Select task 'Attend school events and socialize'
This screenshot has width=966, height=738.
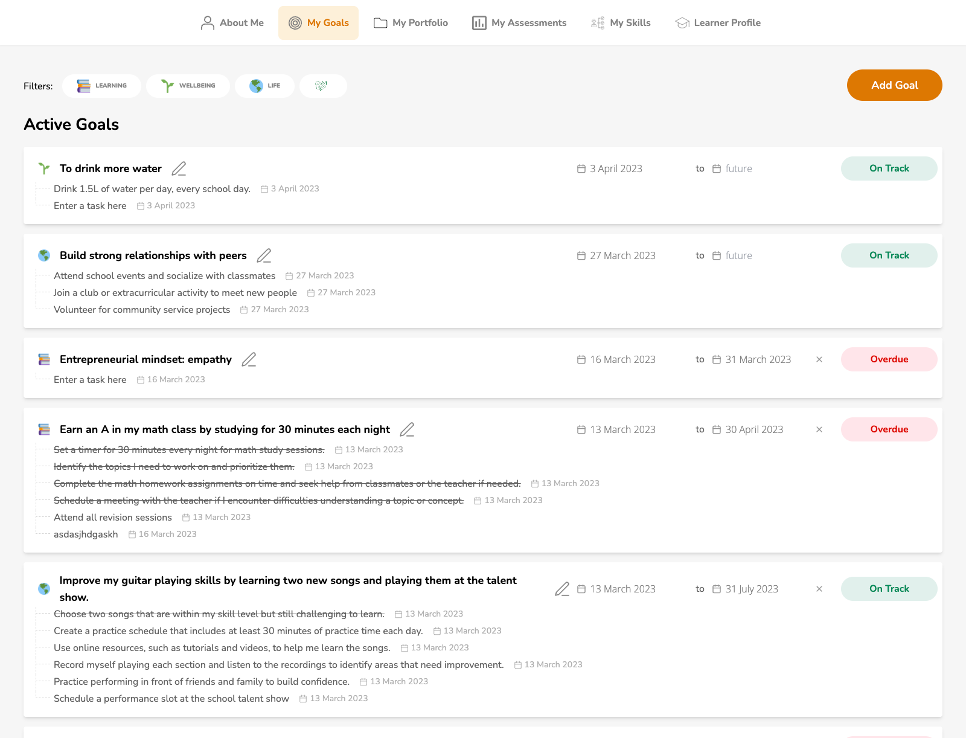click(164, 276)
